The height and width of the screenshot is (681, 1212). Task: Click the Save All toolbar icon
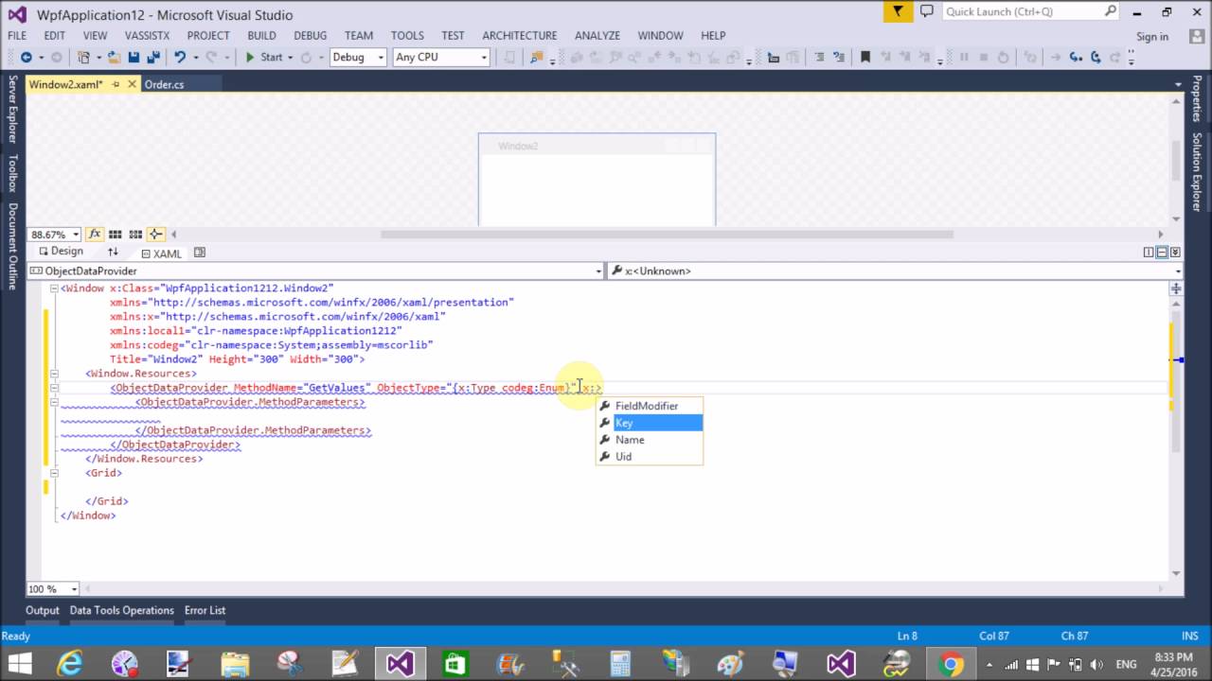click(x=153, y=57)
